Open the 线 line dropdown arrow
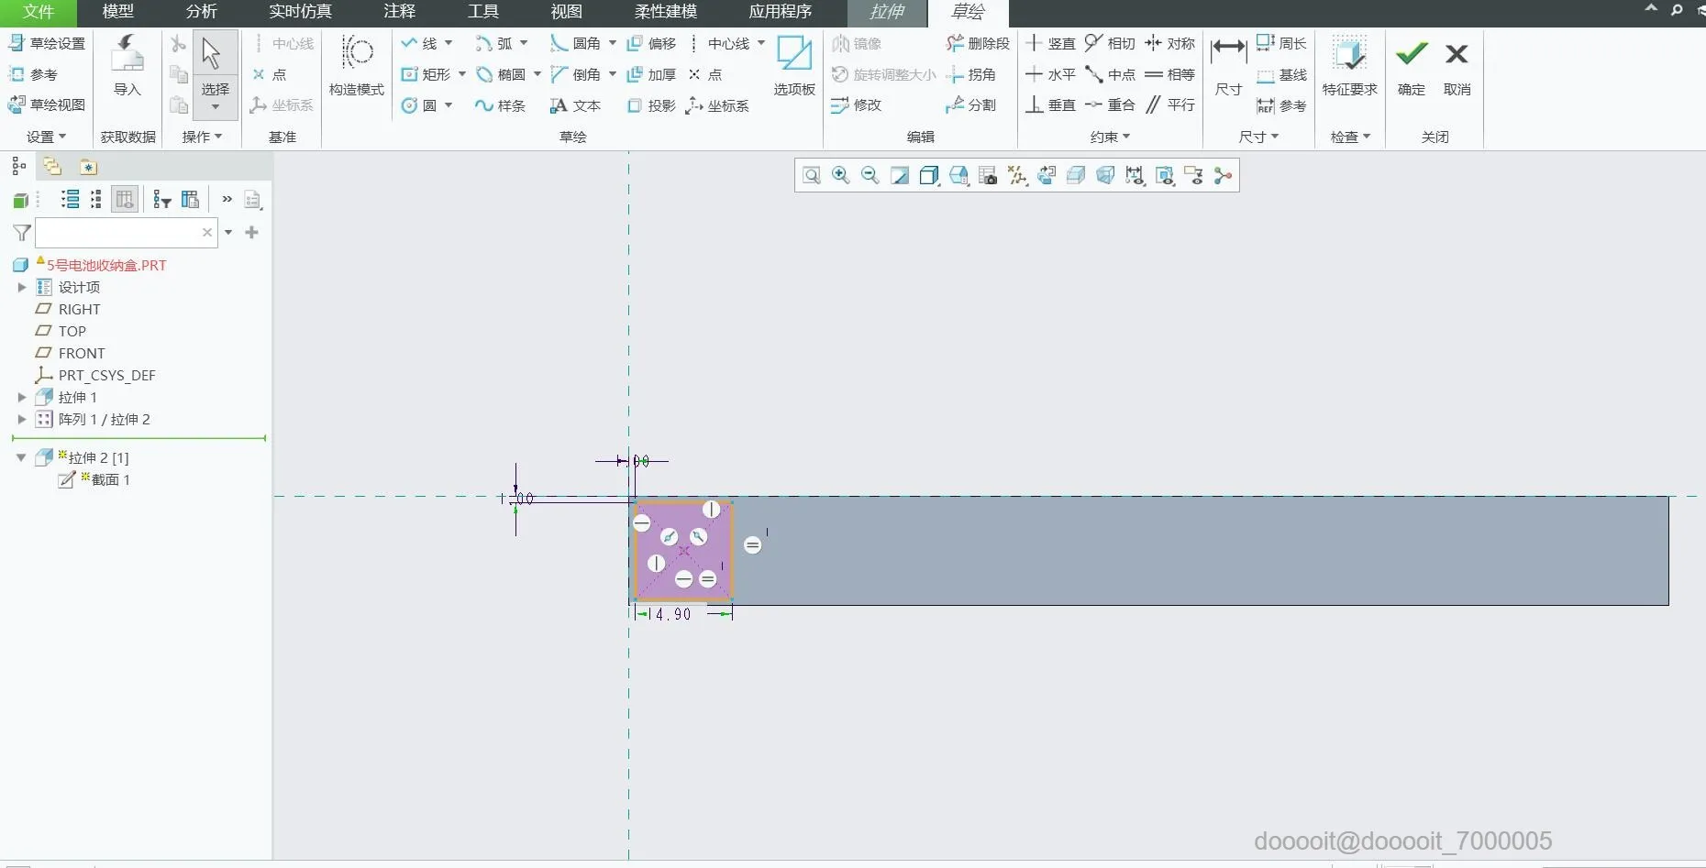Screen dimensions: 1706x868 tap(449, 43)
